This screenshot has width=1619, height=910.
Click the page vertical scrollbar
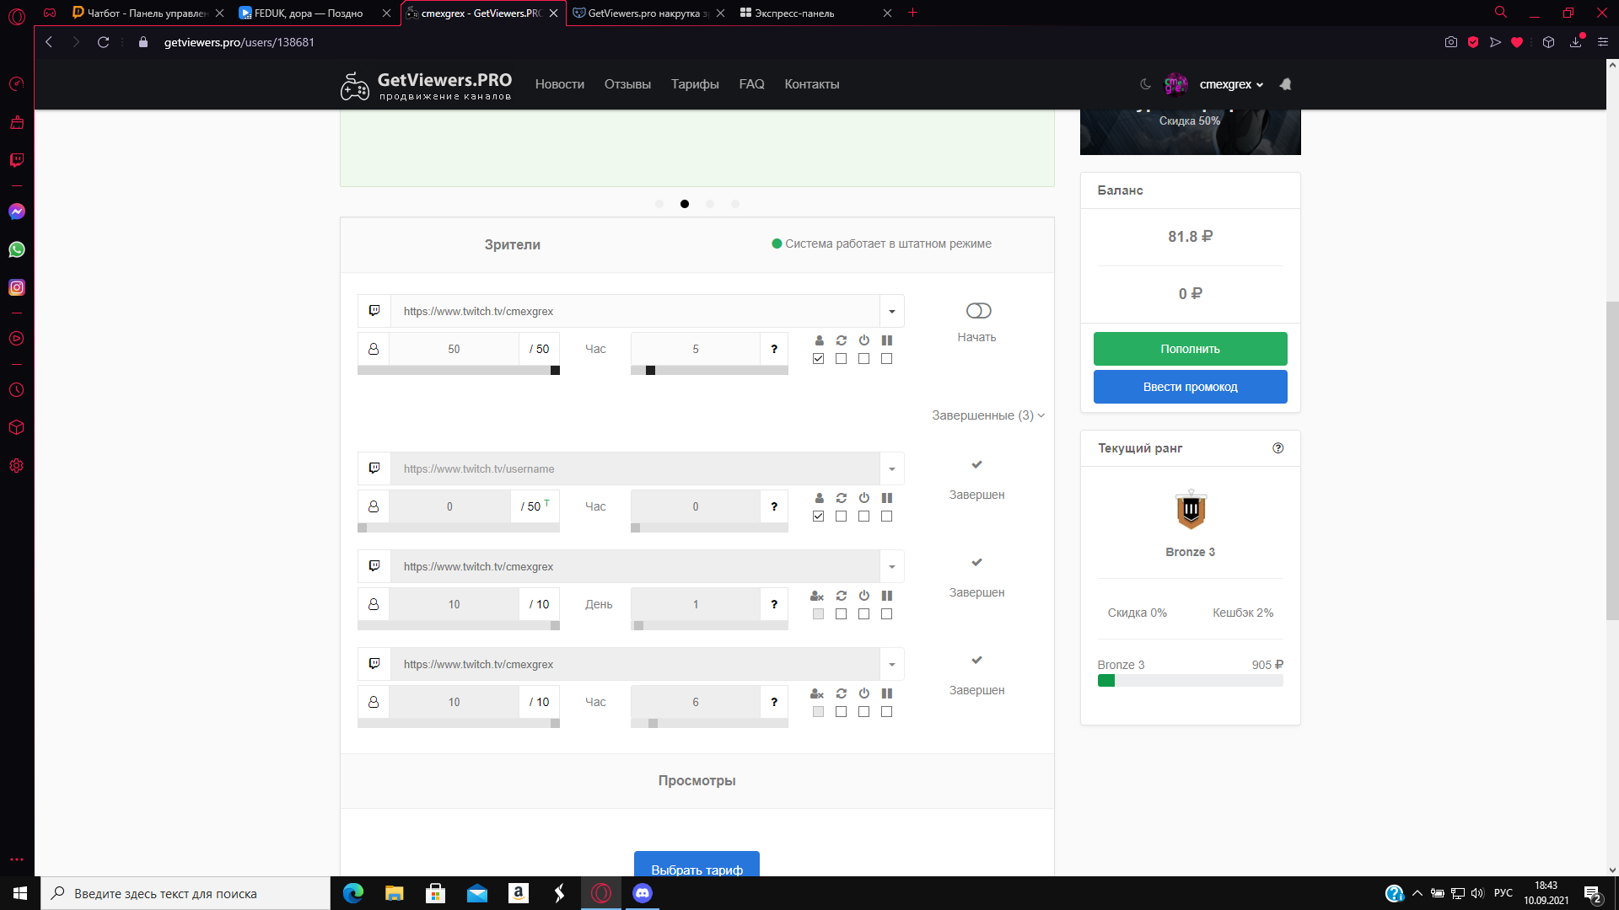pos(1612,461)
